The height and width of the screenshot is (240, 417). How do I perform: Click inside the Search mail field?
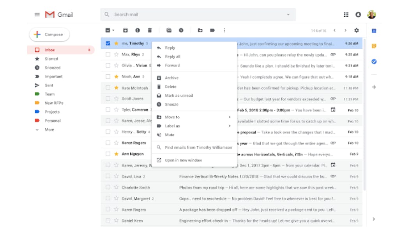tap(195, 15)
